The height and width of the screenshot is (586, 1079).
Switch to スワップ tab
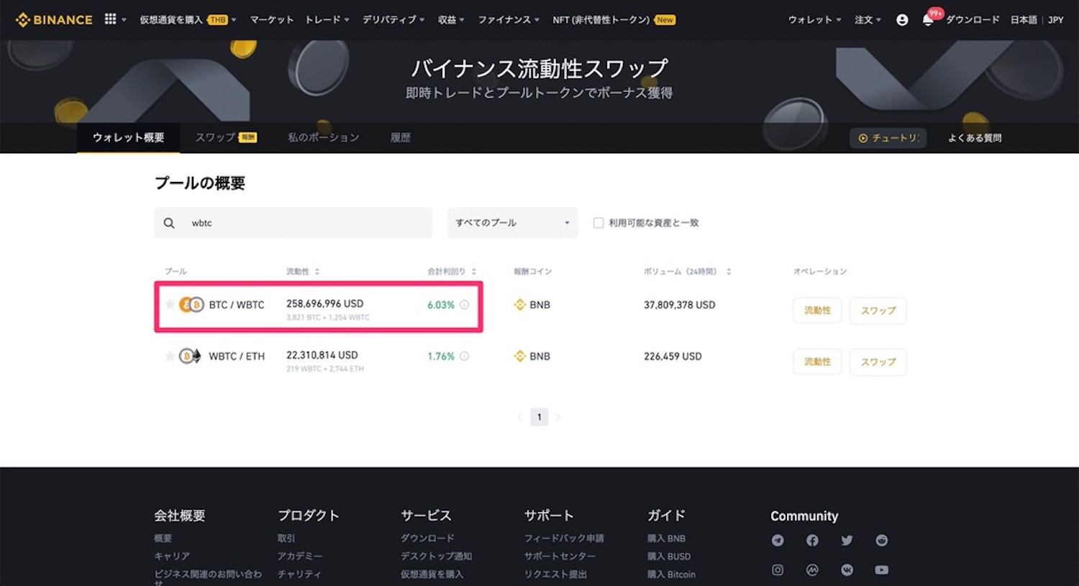[226, 137]
